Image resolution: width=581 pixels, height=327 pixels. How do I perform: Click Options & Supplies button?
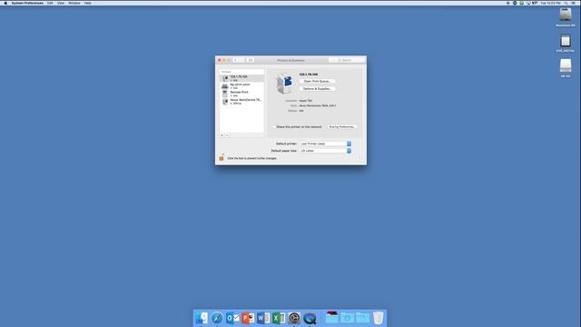(x=317, y=89)
